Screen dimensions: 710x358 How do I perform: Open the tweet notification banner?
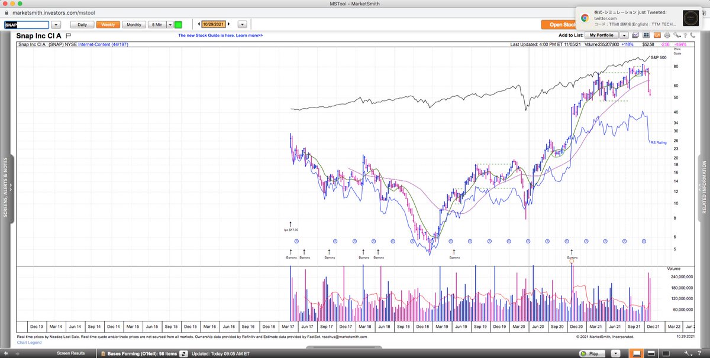pos(640,18)
